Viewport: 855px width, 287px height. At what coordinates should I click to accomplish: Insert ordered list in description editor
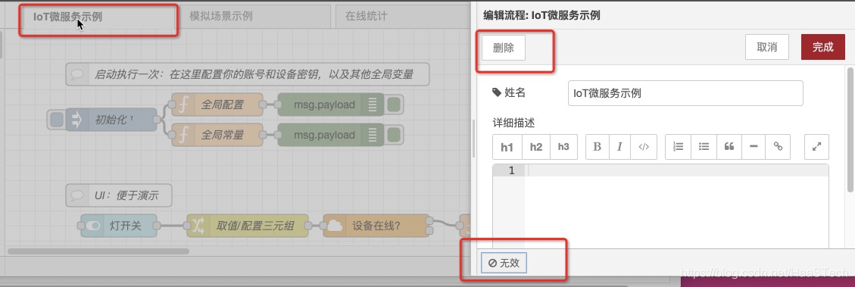[x=679, y=147]
